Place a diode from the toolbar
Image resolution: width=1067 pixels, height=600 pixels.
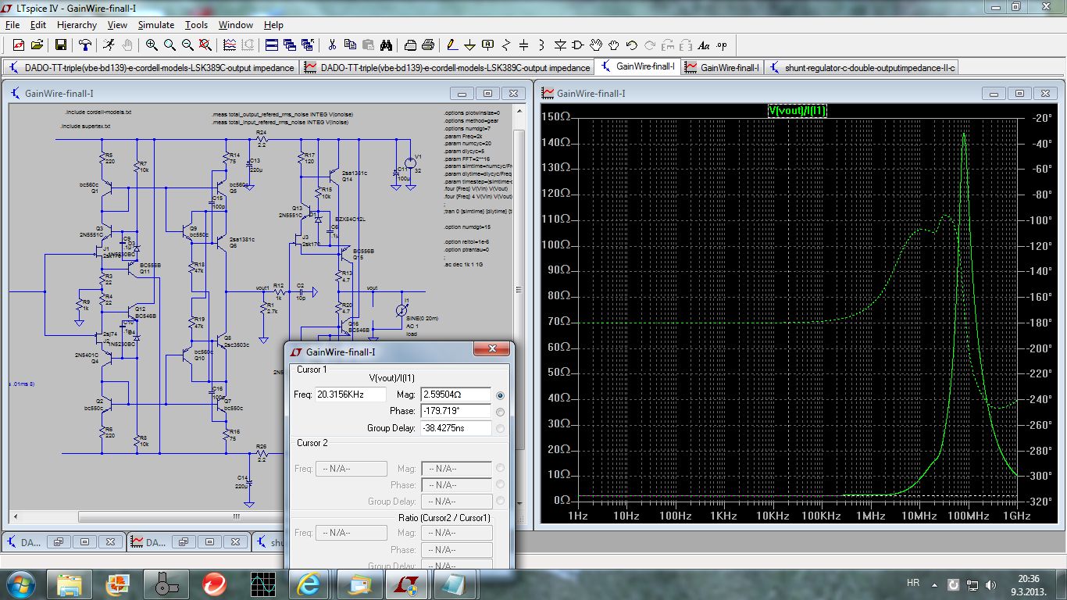coord(560,45)
